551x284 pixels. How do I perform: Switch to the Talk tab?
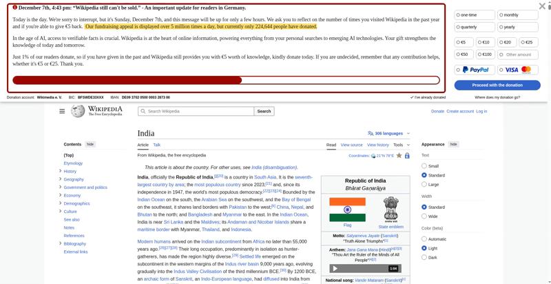pos(157,145)
